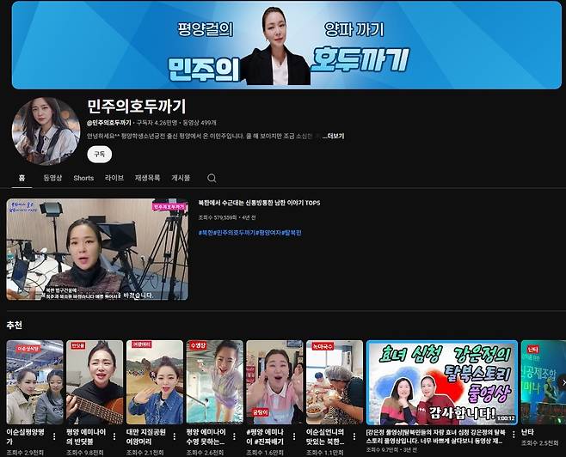Click the 구독자 4.26만명 subscriber count
The image size is (566, 457).
click(x=157, y=123)
